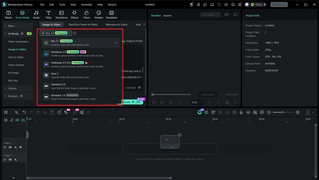Click the cloud upload icon in title bar
Viewport: 319px width, 180px height.
(x=226, y=4)
